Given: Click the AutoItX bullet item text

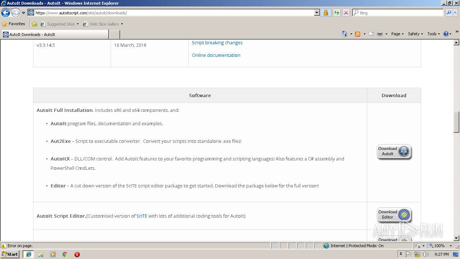Looking at the screenshot, I should [197, 163].
